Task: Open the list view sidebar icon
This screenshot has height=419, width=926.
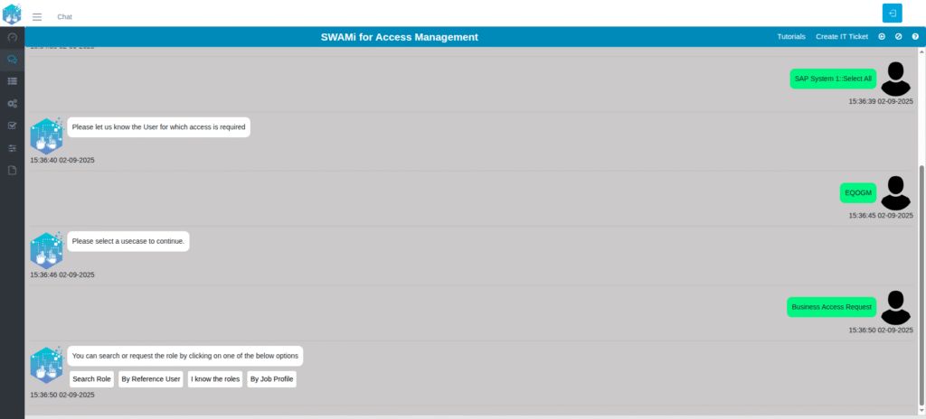Action: [x=12, y=81]
